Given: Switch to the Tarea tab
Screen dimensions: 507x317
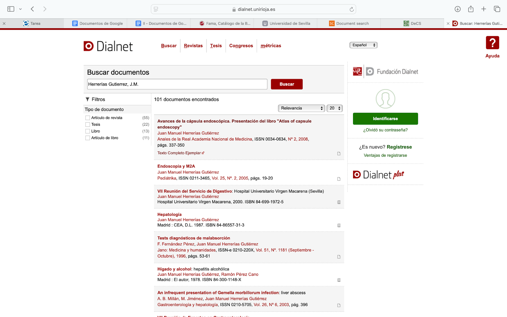Looking at the screenshot, I should tap(32, 23).
